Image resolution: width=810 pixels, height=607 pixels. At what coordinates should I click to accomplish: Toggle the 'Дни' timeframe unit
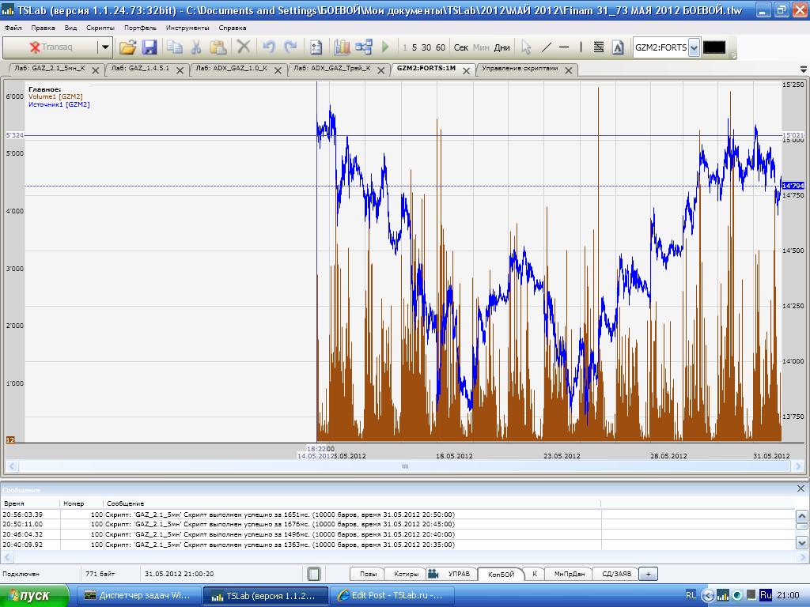point(502,47)
